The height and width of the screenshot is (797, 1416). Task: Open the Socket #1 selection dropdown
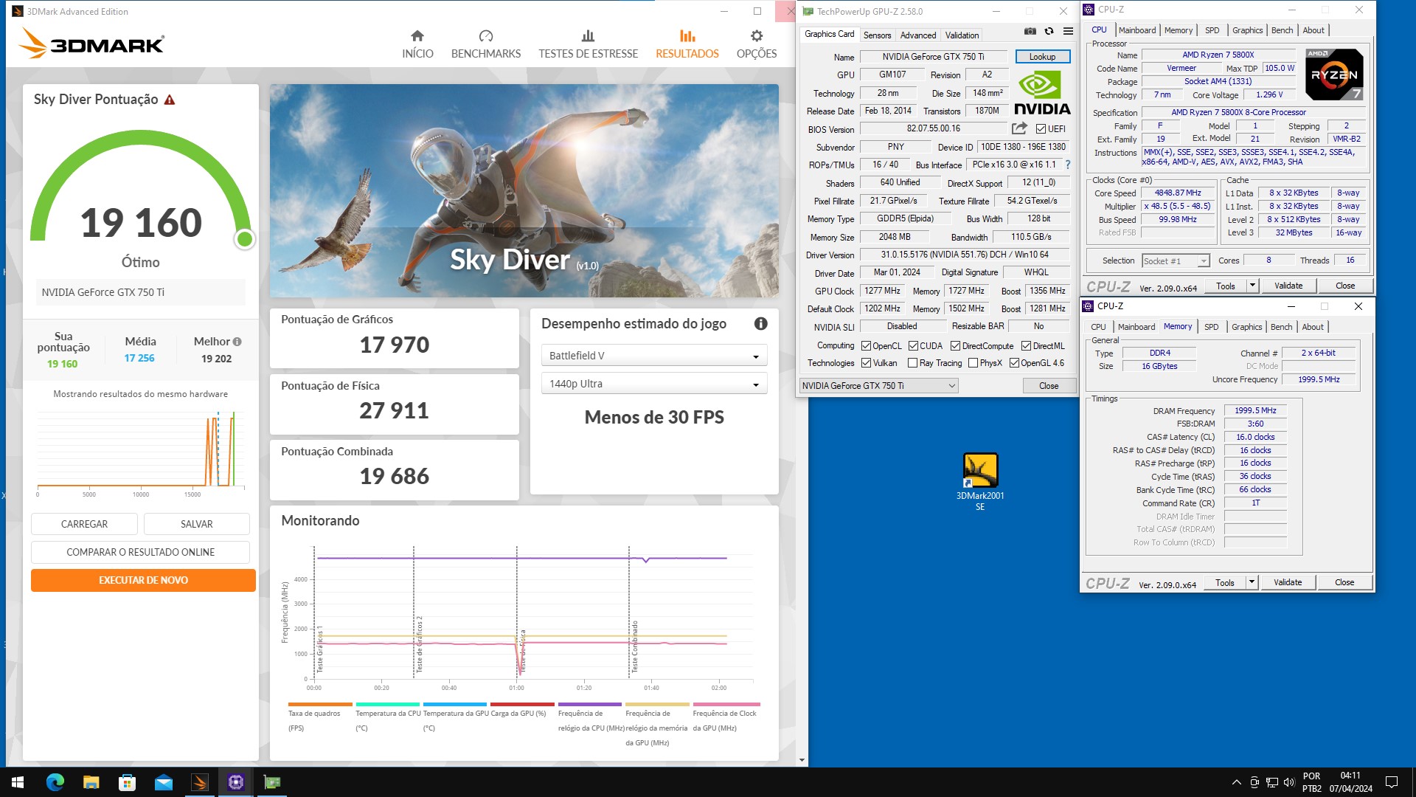point(1176,261)
